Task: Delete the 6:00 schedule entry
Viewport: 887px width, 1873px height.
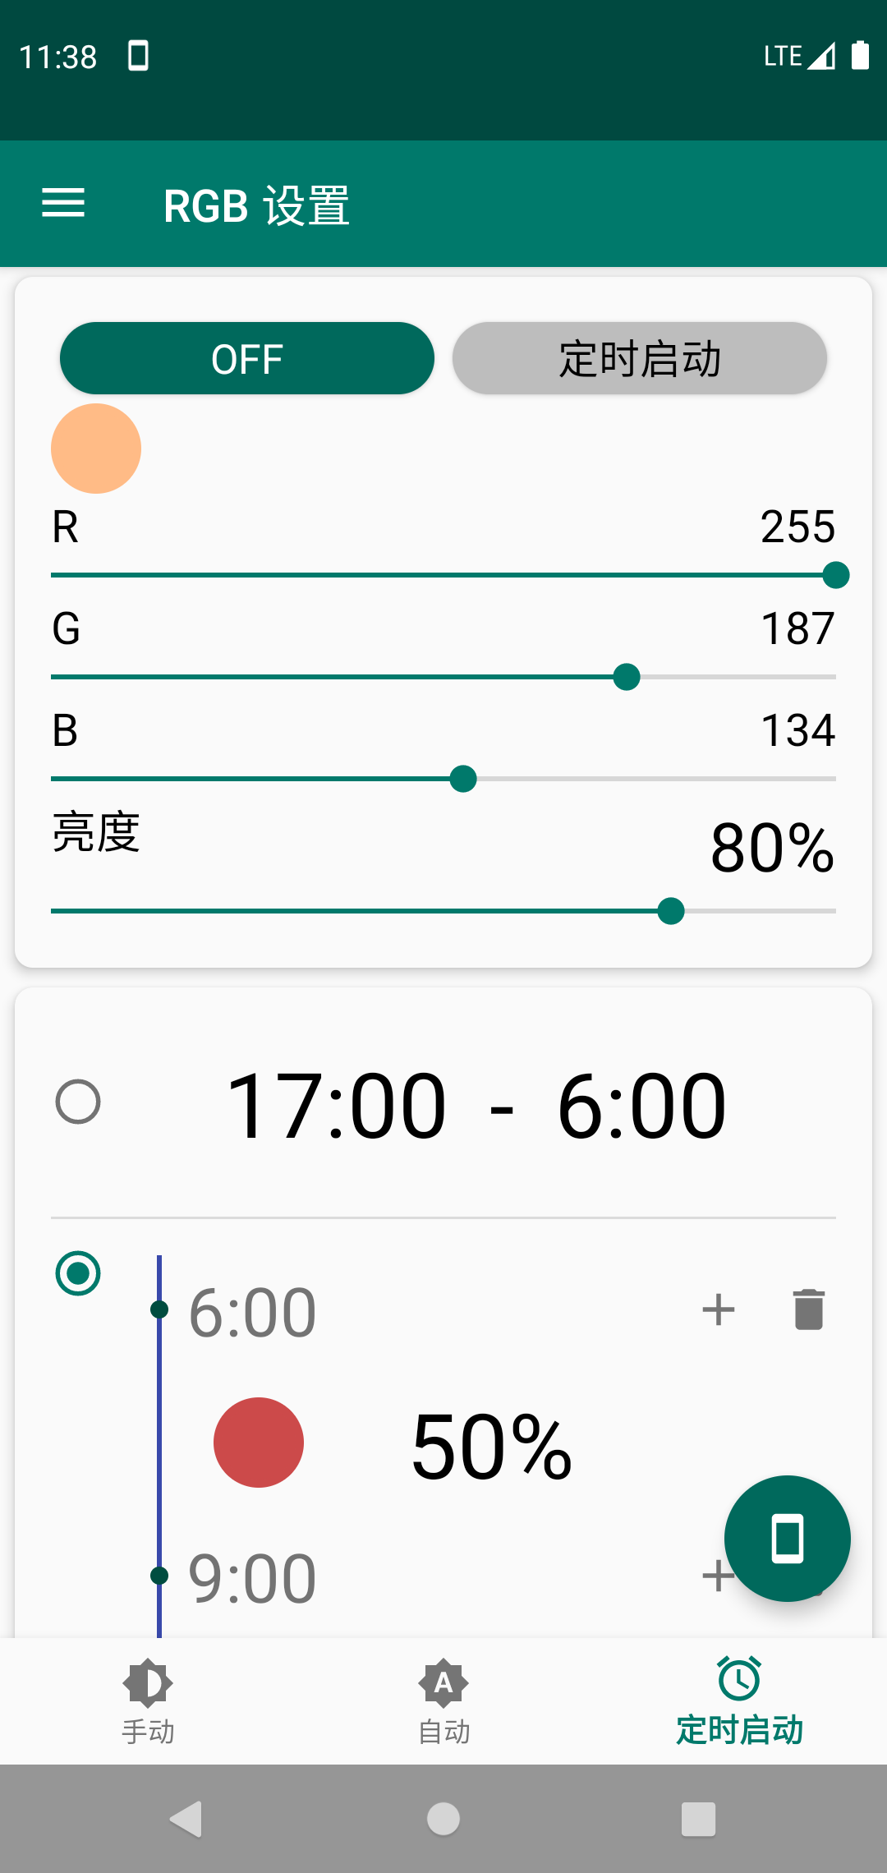Action: tap(808, 1309)
